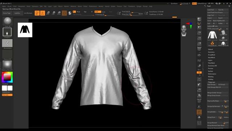
Task: Click the Scroll canvas icon
Action: [x=199, y=27]
